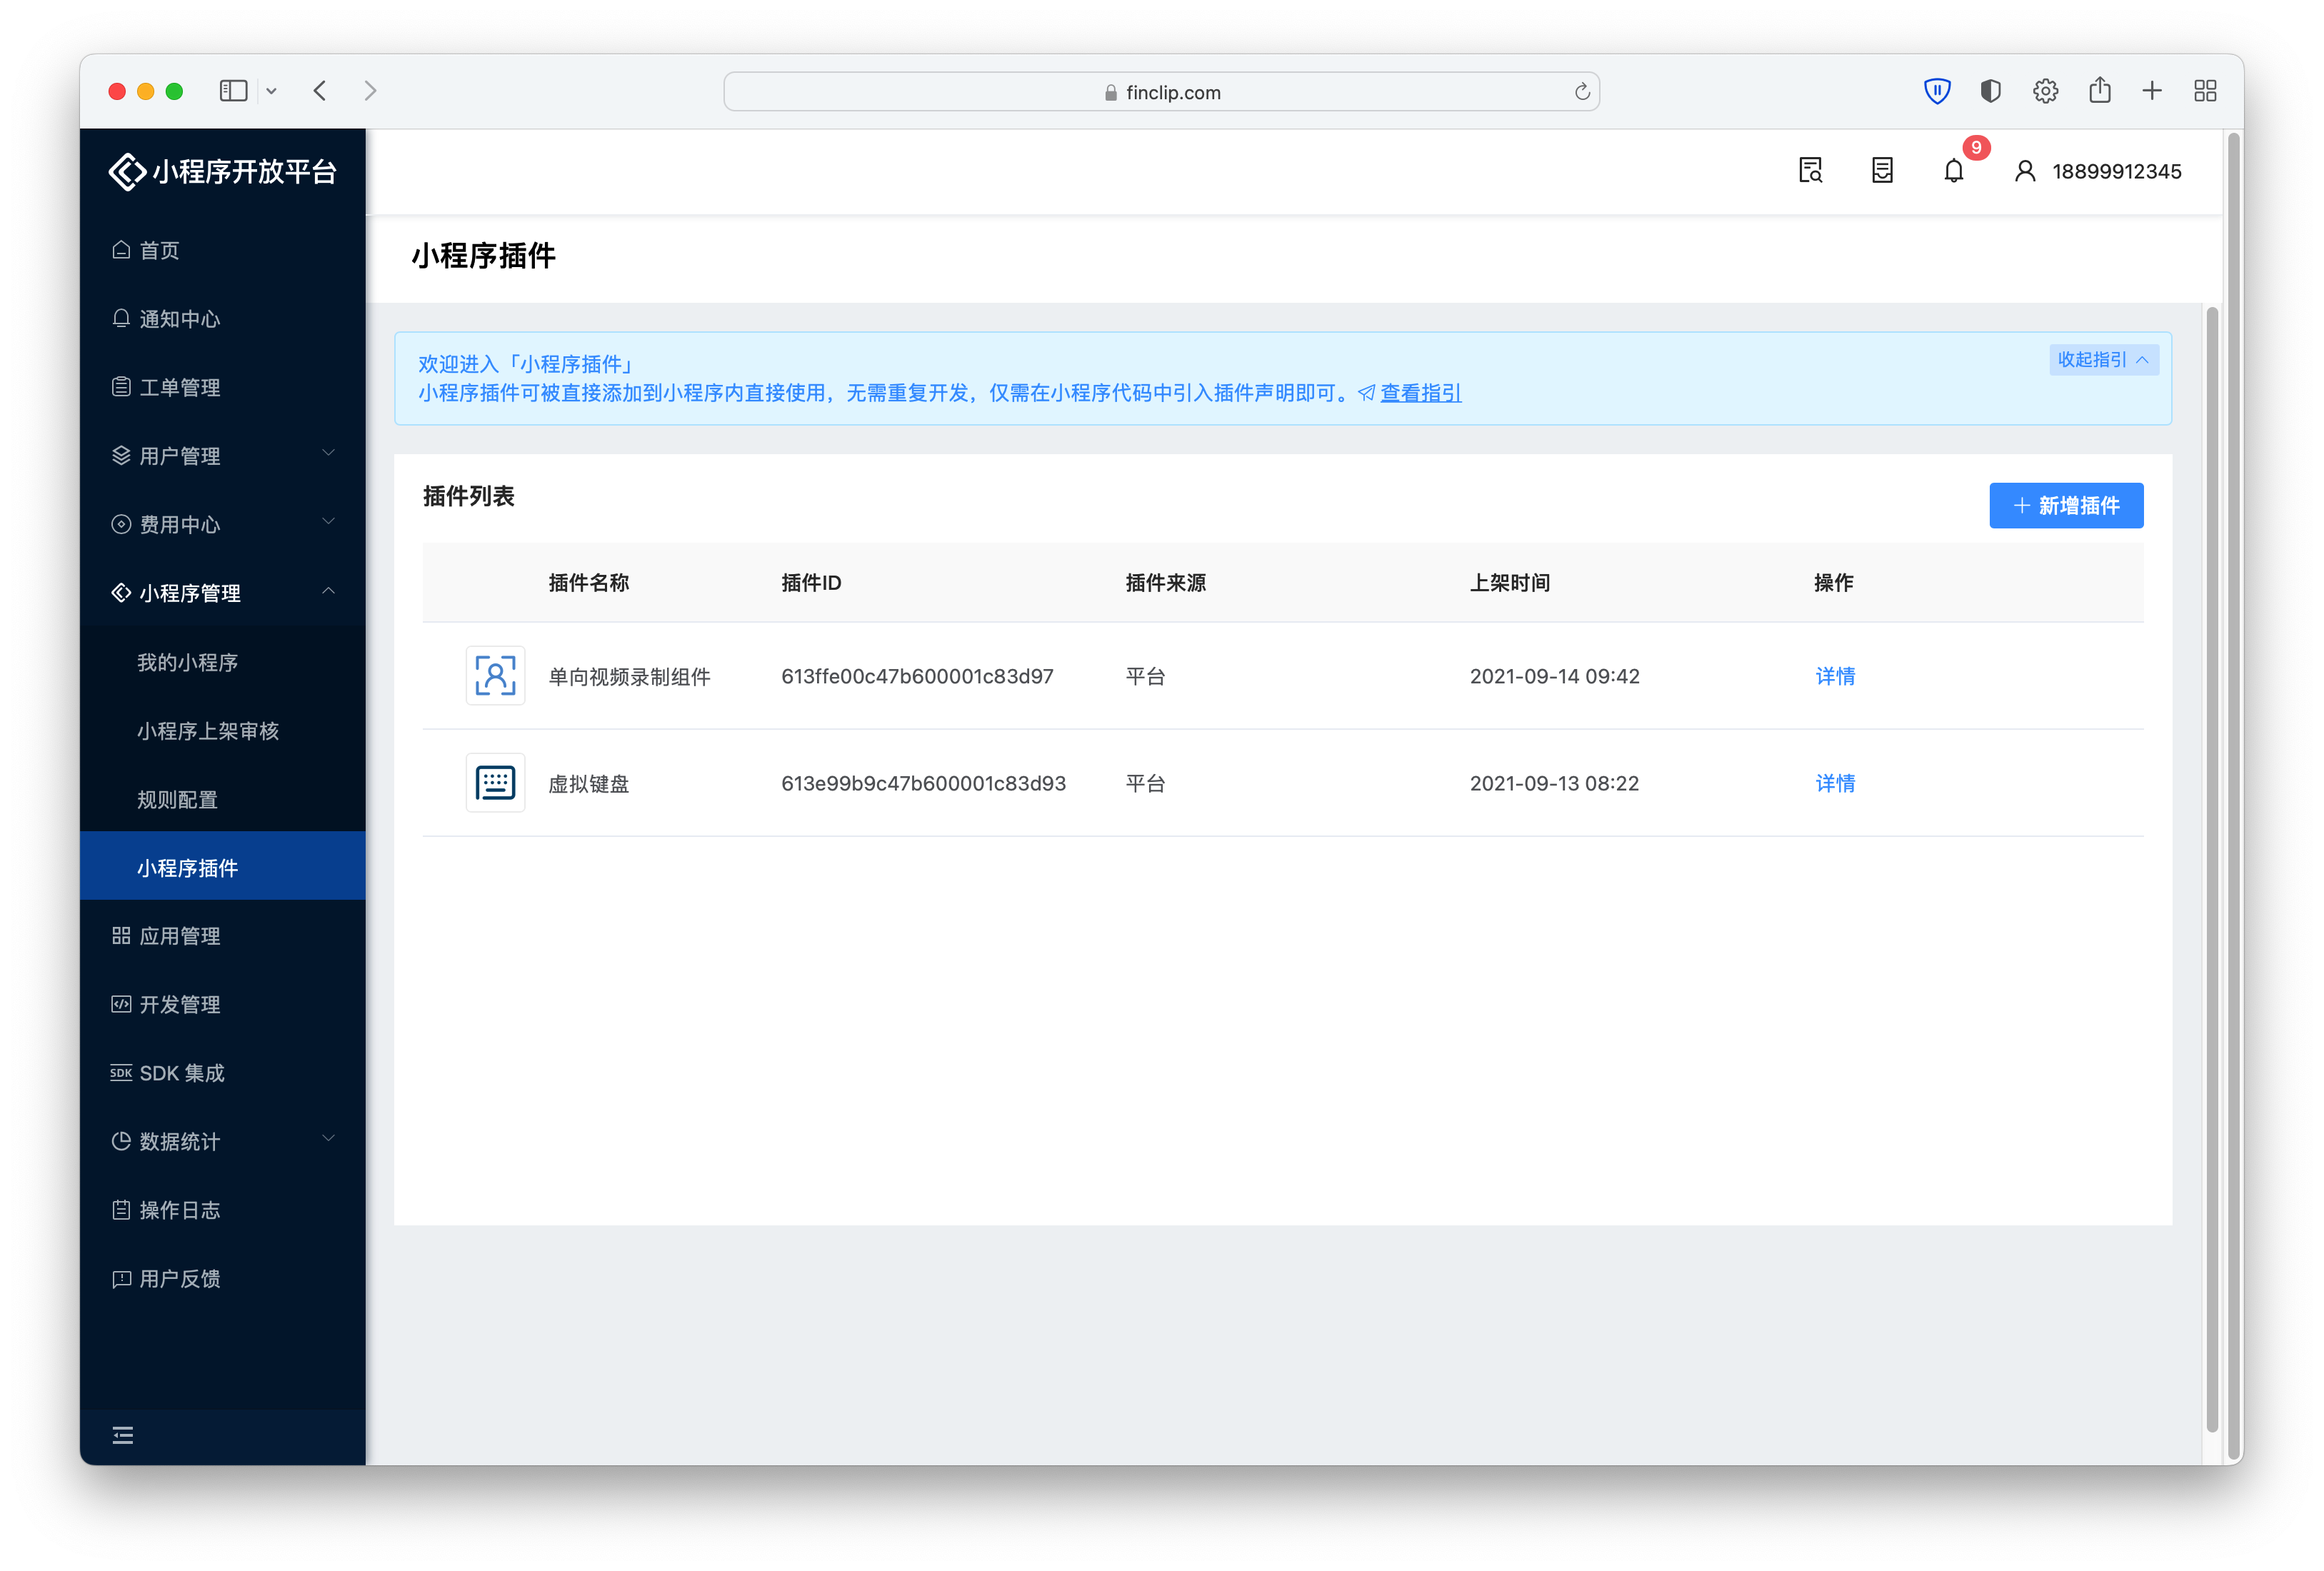The image size is (2324, 1571).
Task: Click the Bitwarden shield extension icon
Action: point(1937,91)
